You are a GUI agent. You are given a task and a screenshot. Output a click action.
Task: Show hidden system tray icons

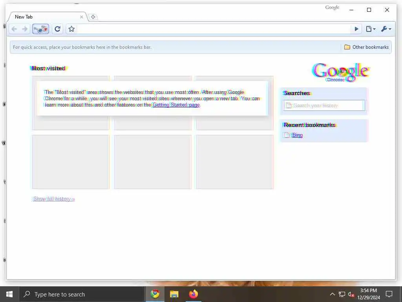pyautogui.click(x=332, y=294)
